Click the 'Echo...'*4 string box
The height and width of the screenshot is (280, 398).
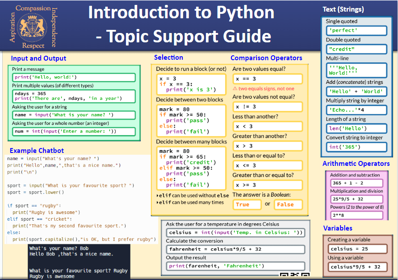(x=356, y=110)
